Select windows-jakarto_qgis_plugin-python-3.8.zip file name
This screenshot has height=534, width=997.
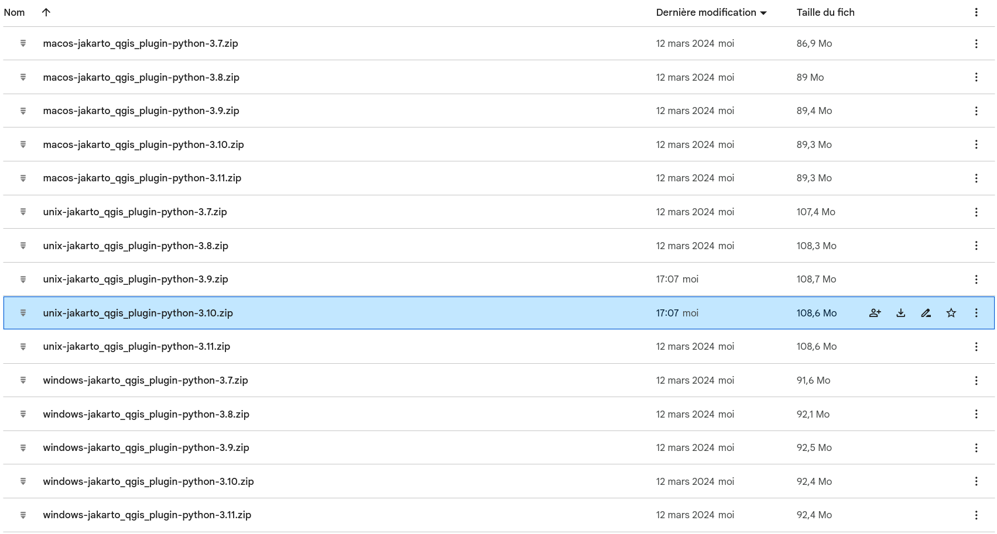pos(146,414)
